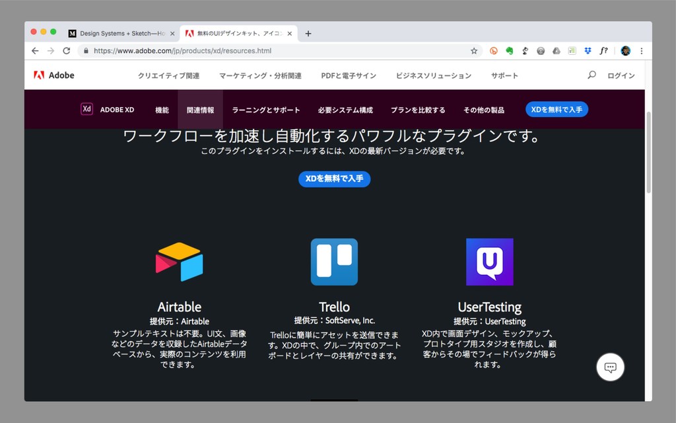This screenshot has width=676, height=423.
Task: Click 提供元：SoftServe, Inc. text
Action: point(334,321)
